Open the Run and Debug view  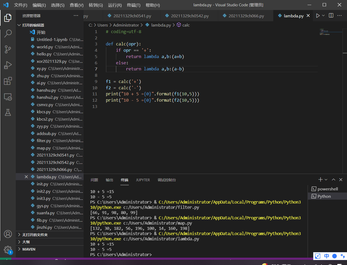[x=8, y=65]
